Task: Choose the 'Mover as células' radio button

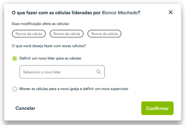Action: [x=15, y=89]
